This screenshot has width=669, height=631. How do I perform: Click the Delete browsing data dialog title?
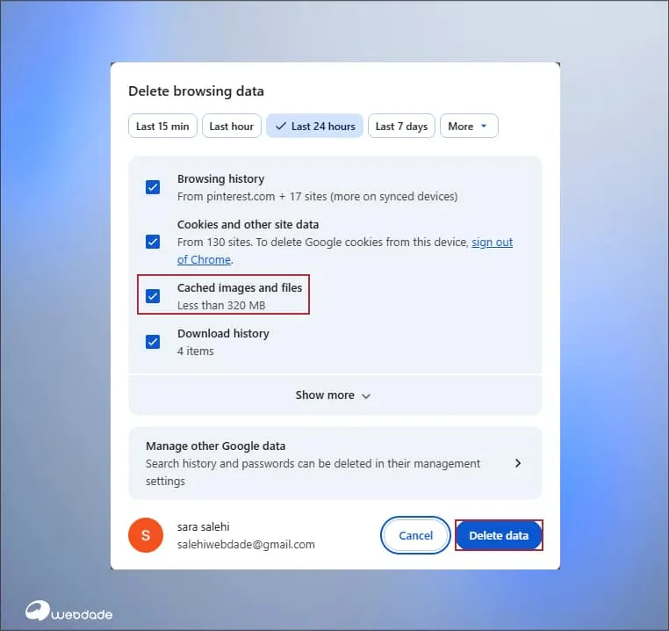point(196,91)
